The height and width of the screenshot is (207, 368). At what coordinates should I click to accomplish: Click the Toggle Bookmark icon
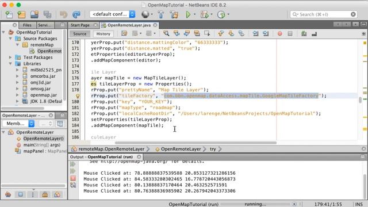pyautogui.click(x=241, y=33)
